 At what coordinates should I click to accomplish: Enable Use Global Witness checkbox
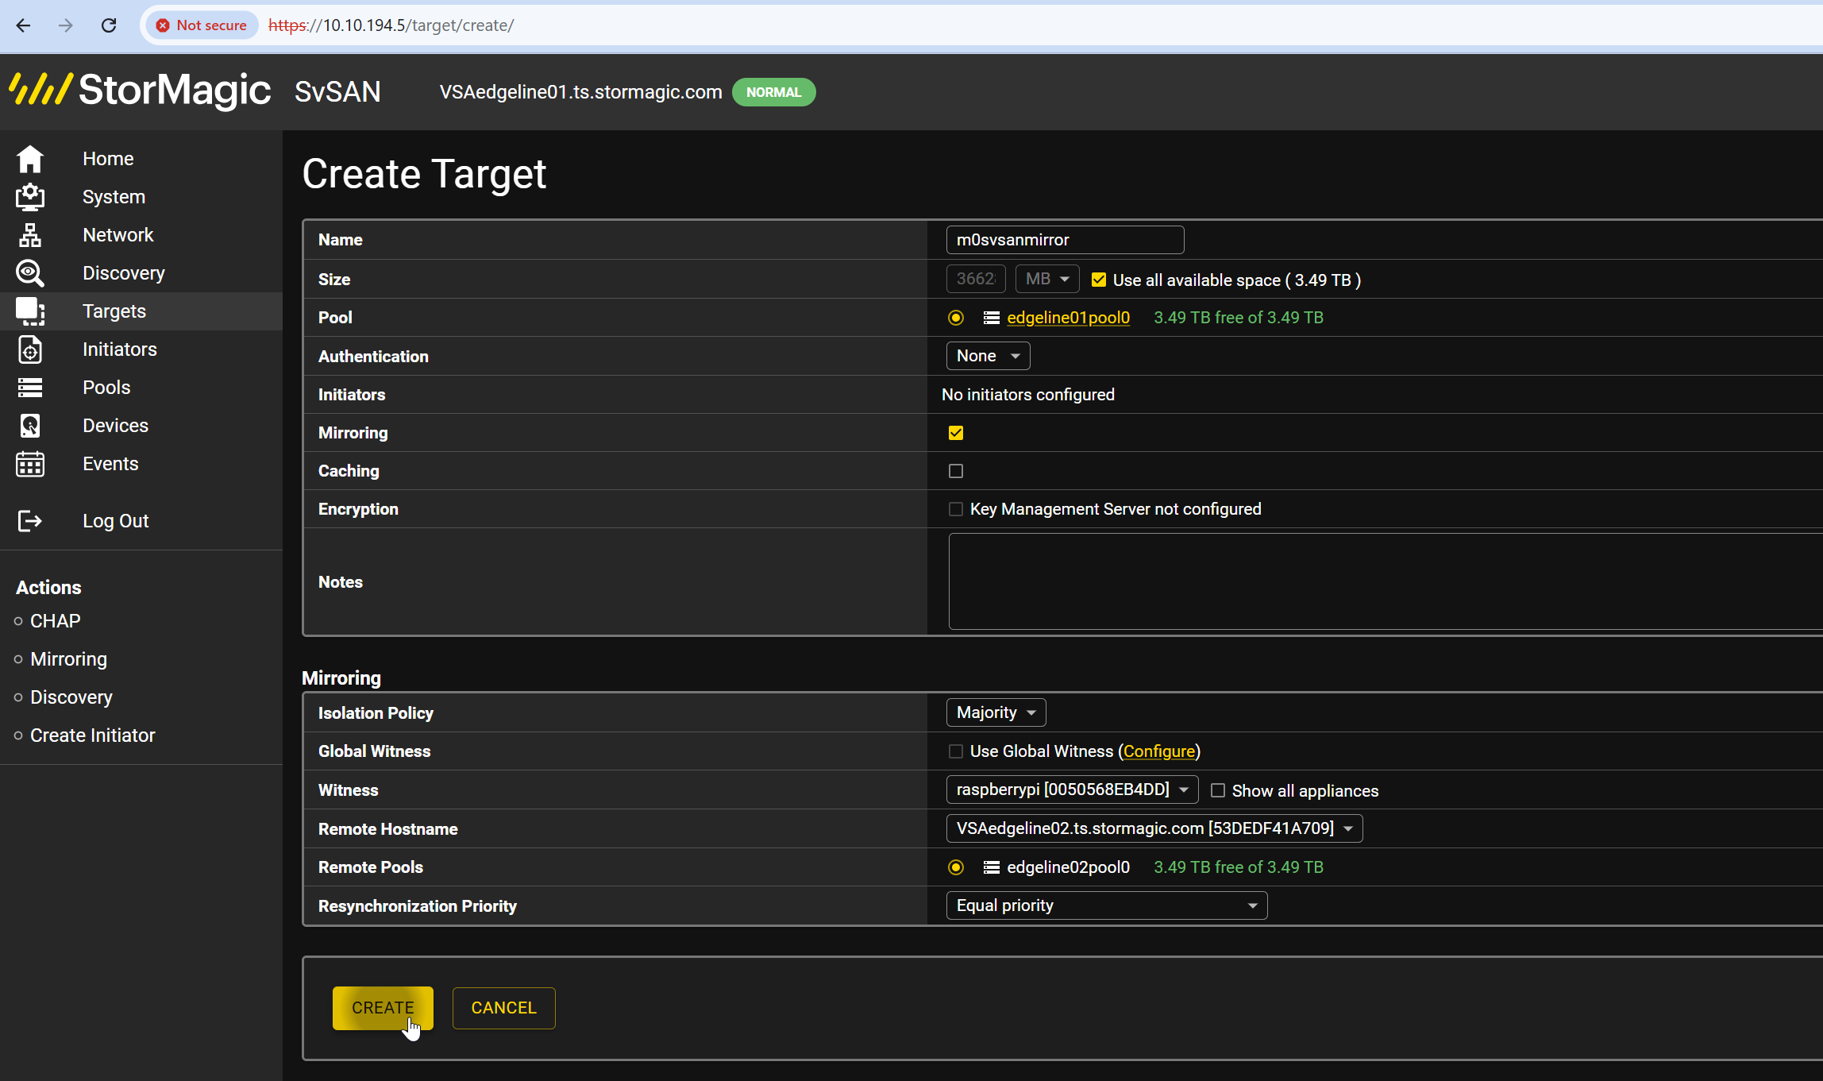tap(956, 751)
